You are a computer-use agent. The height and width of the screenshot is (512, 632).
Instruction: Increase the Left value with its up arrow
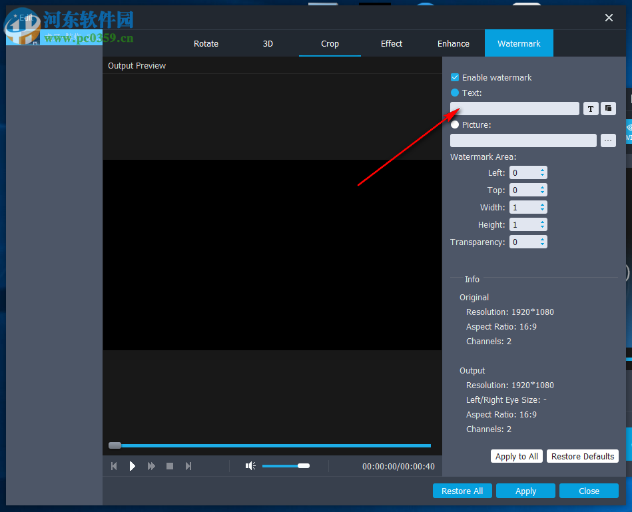coord(542,170)
